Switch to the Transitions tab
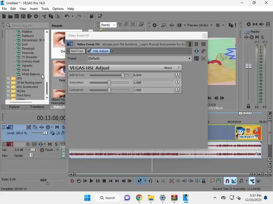This screenshot has height=204, width=273. 37,107
